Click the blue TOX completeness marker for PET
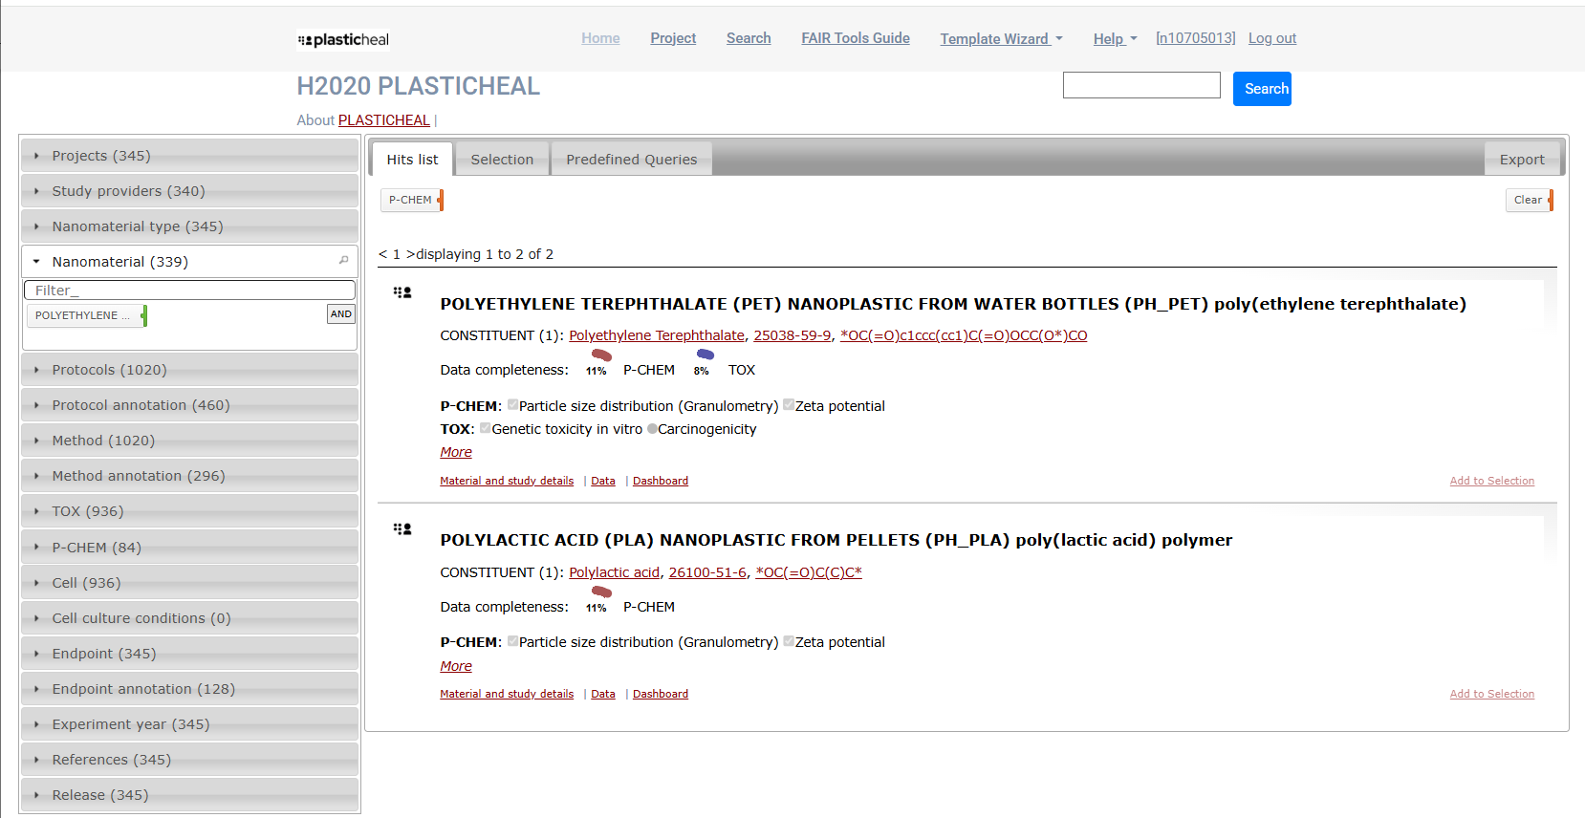 pyautogui.click(x=706, y=355)
